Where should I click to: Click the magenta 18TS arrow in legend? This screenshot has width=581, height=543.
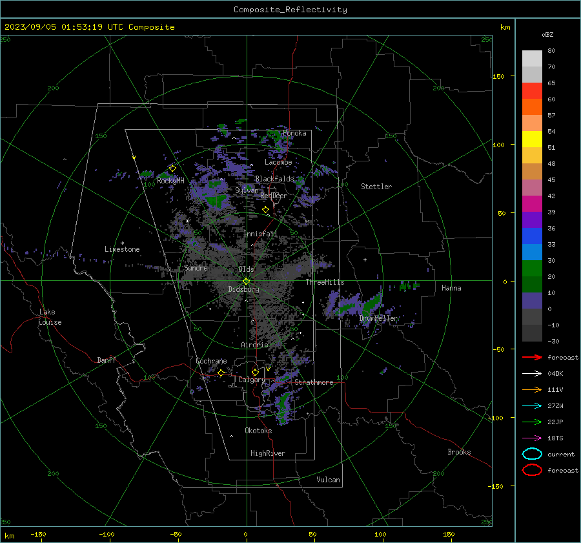532,438
